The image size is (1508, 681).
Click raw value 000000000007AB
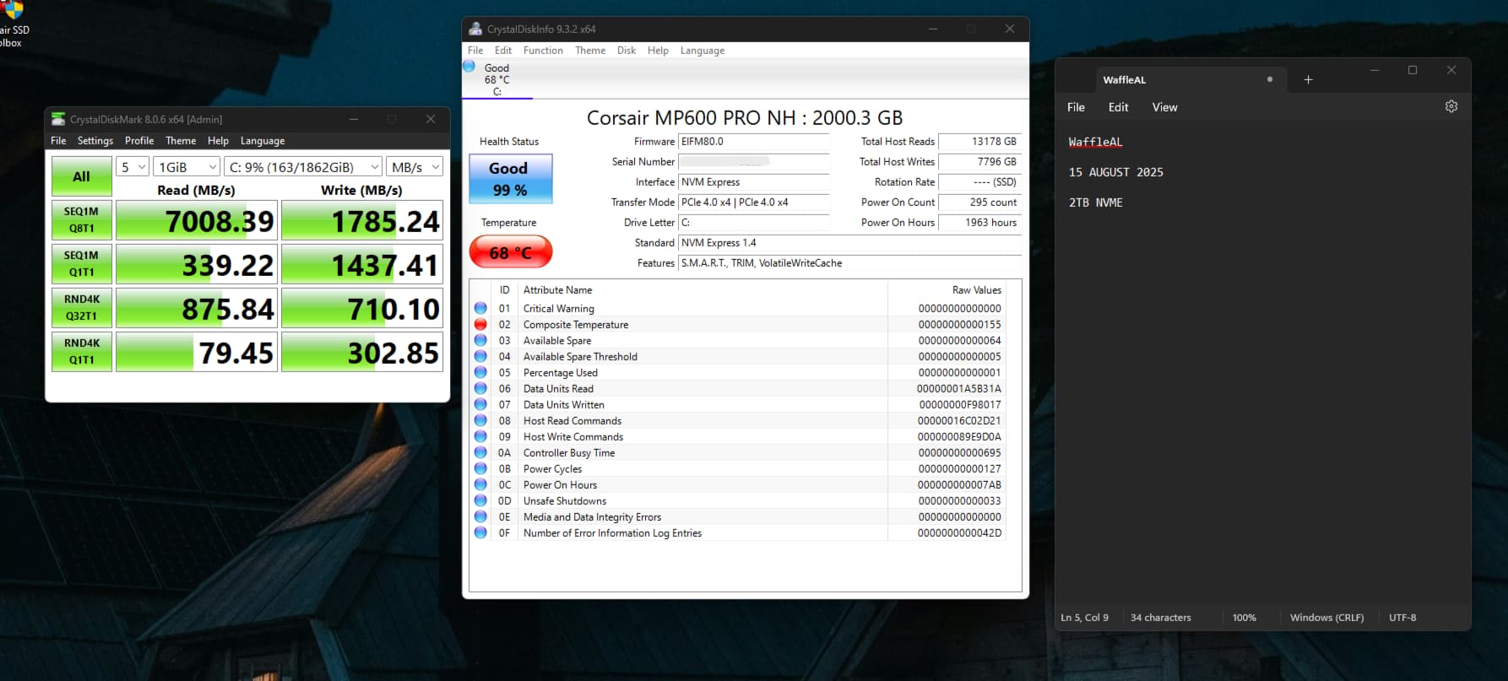[x=959, y=484]
